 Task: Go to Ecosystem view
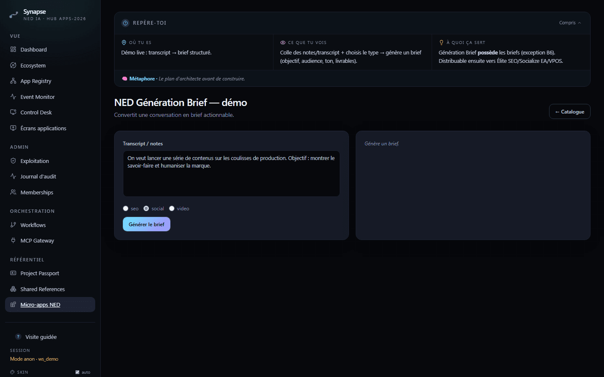[50, 65]
